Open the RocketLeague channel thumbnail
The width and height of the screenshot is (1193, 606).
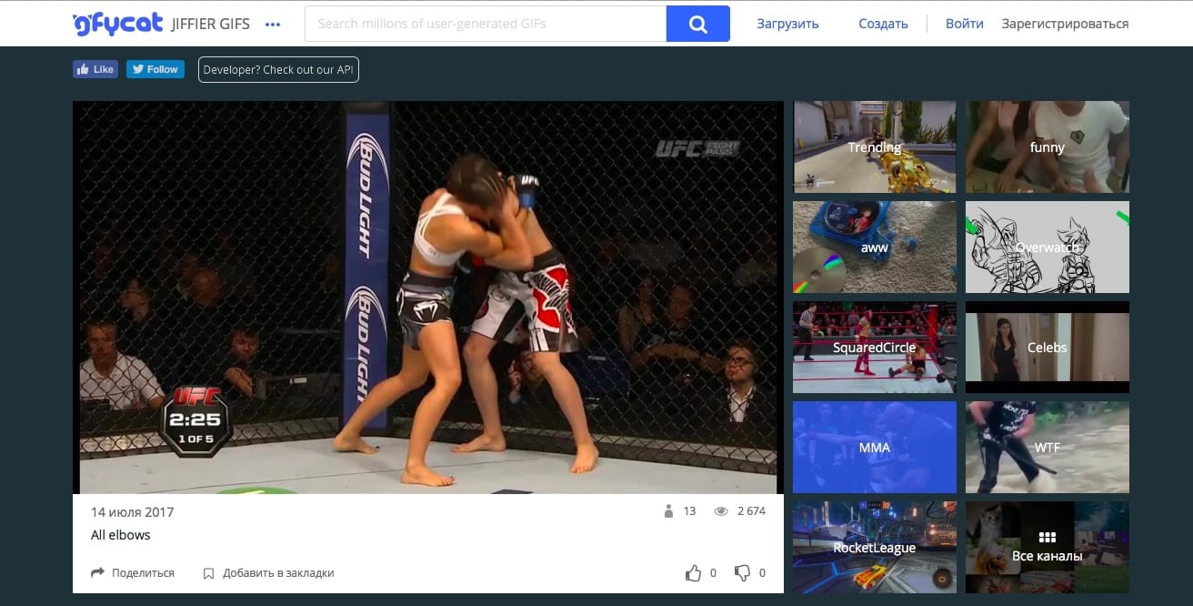875,547
